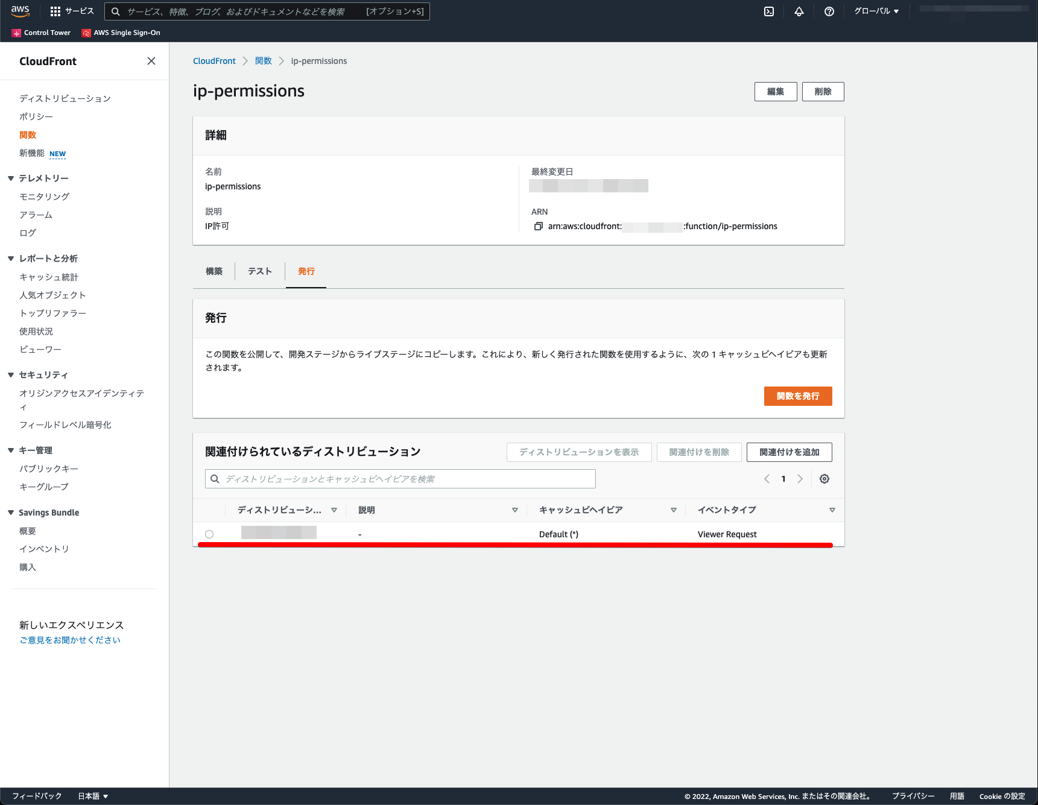Viewport: 1038px width, 805px height.
Task: Open the CloudShell terminal icon
Action: (769, 11)
